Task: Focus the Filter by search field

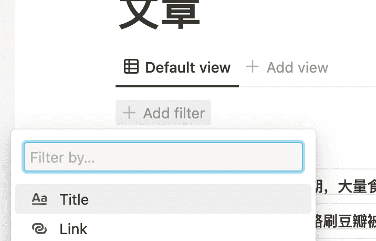Action: tap(163, 157)
